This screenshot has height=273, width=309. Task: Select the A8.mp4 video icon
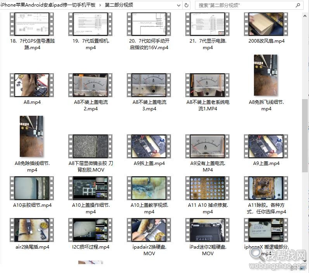pos(32,85)
